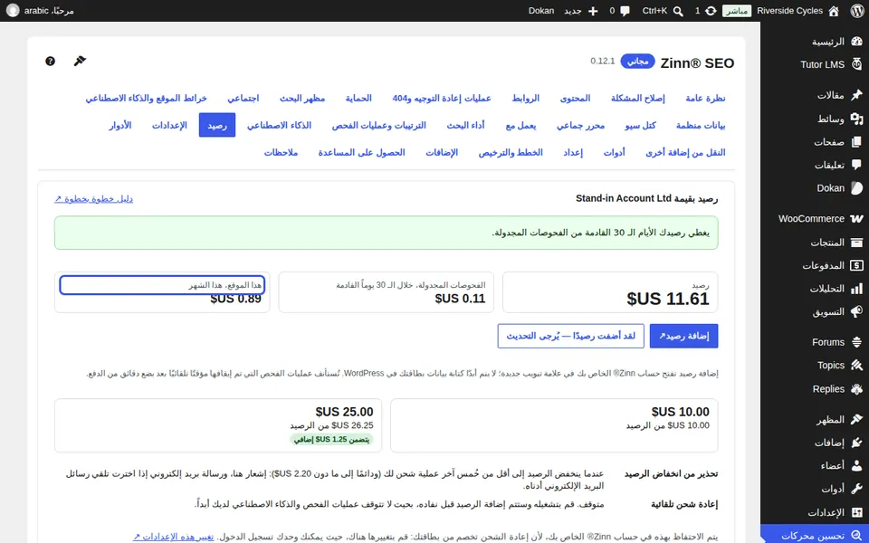Click إضافة رصيد button
869x543 pixels.
[684, 337]
